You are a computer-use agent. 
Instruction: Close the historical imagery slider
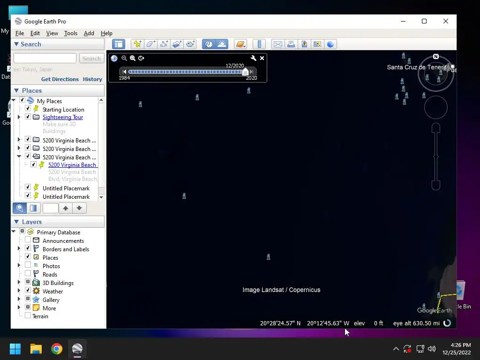[262, 58]
